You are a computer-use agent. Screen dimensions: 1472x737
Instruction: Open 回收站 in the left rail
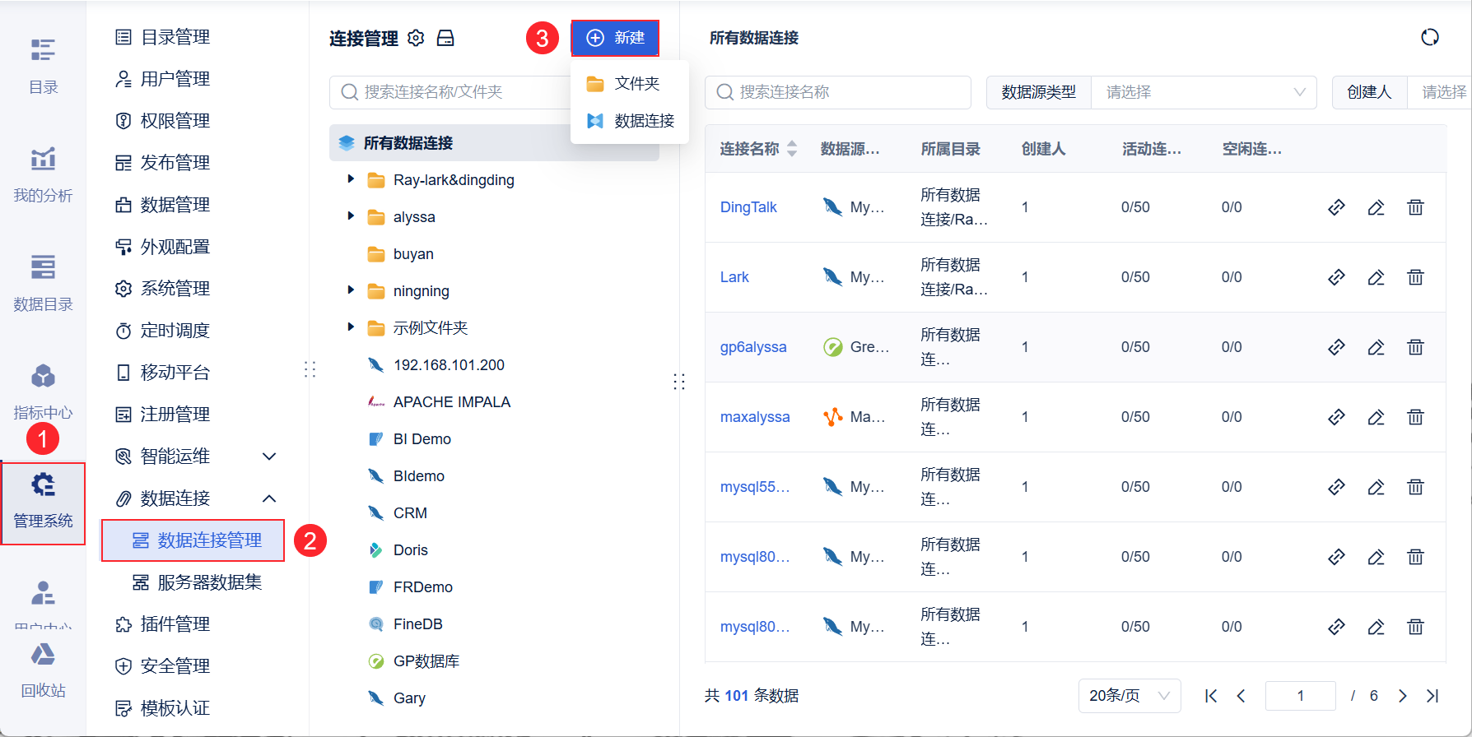pos(43,670)
